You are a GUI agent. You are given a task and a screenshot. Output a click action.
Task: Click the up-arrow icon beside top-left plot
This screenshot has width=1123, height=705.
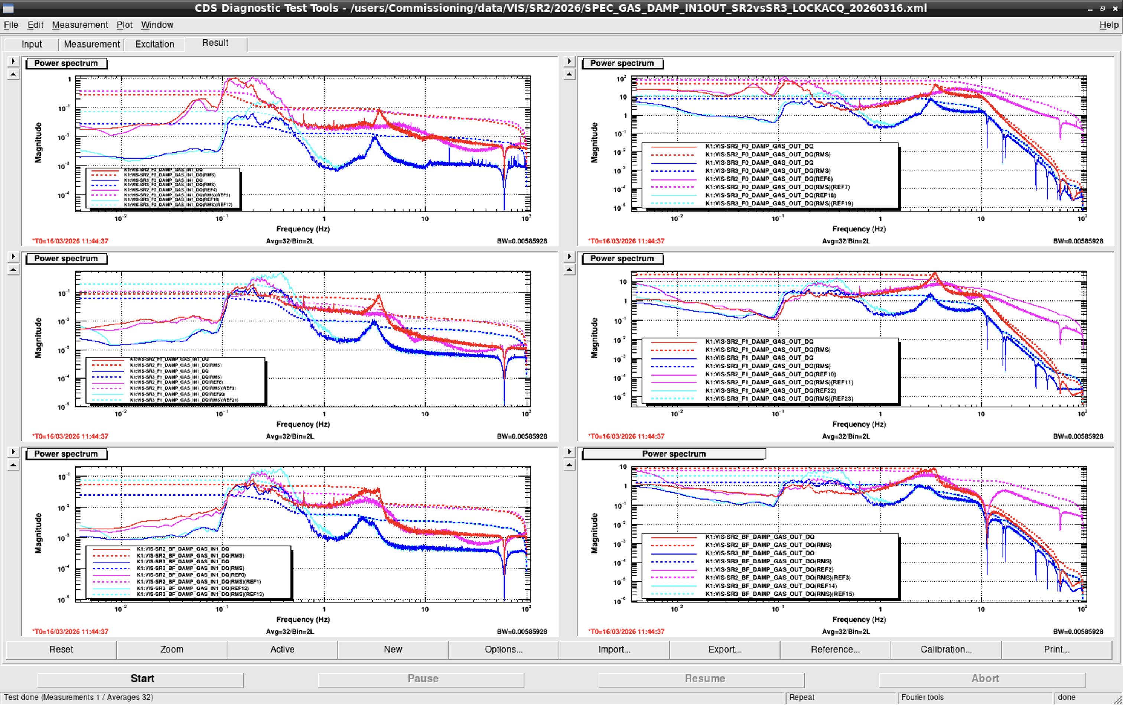(x=13, y=75)
